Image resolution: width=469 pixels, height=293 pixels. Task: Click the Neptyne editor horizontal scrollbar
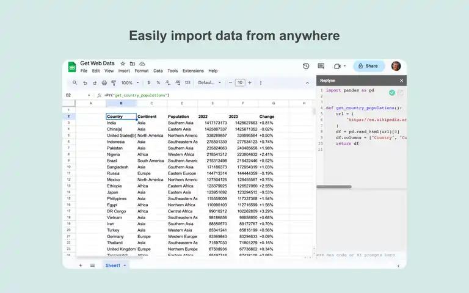pos(334,187)
